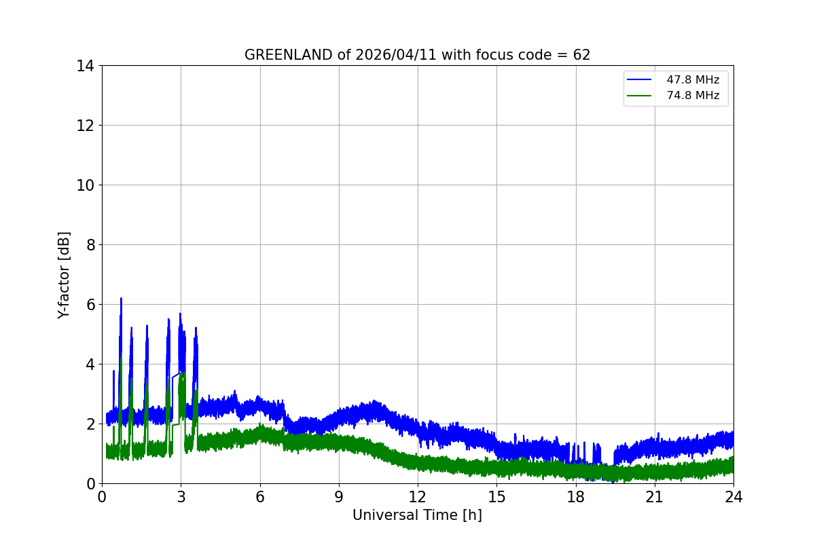Click the Universal Time [h] axis label
The width and height of the screenshot is (815, 543).
pyautogui.click(x=417, y=515)
